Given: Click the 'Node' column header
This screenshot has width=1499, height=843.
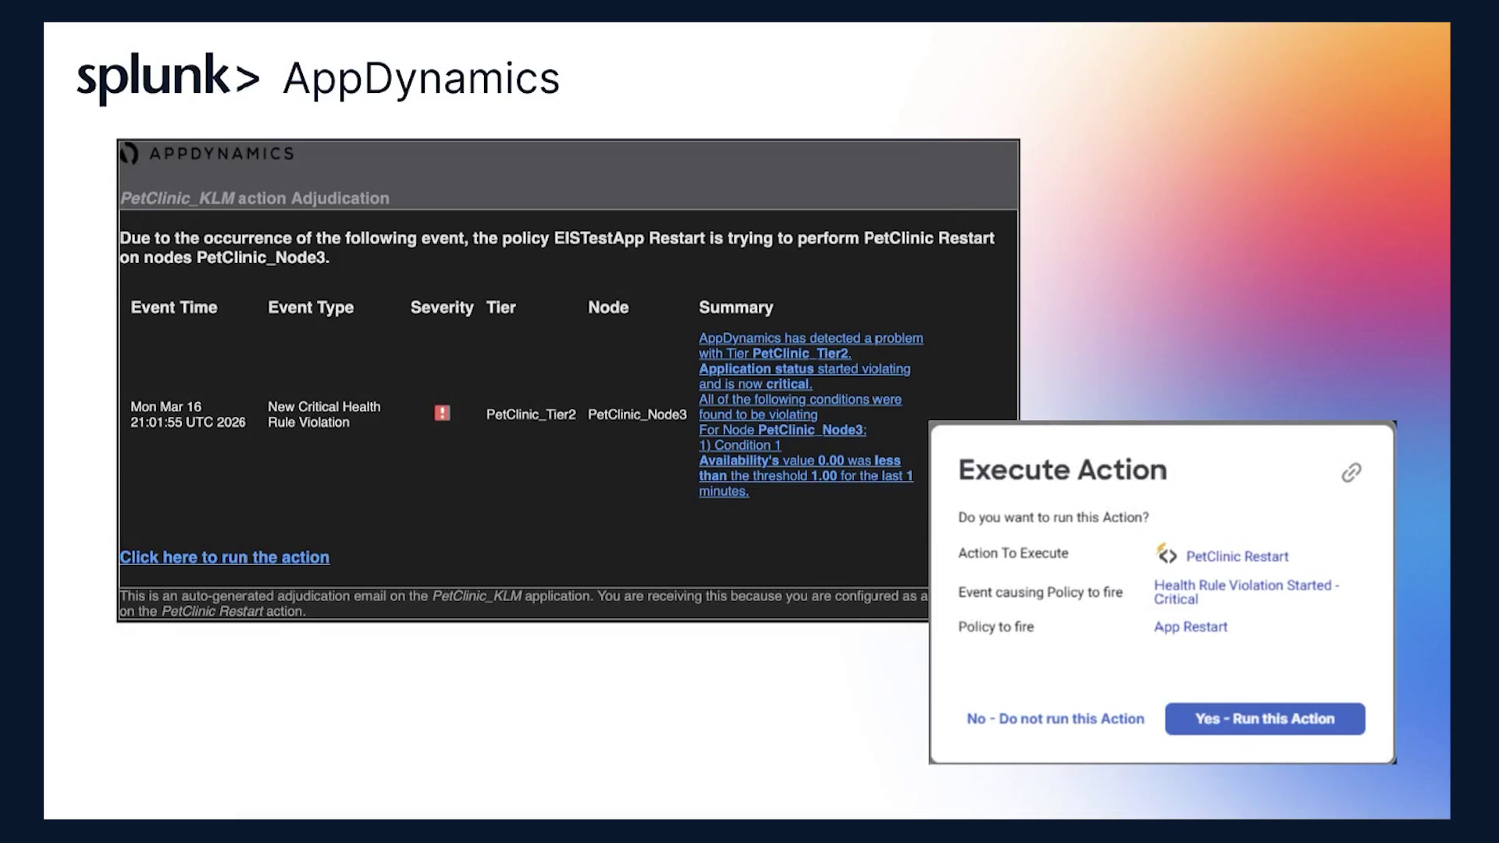Looking at the screenshot, I should [608, 308].
